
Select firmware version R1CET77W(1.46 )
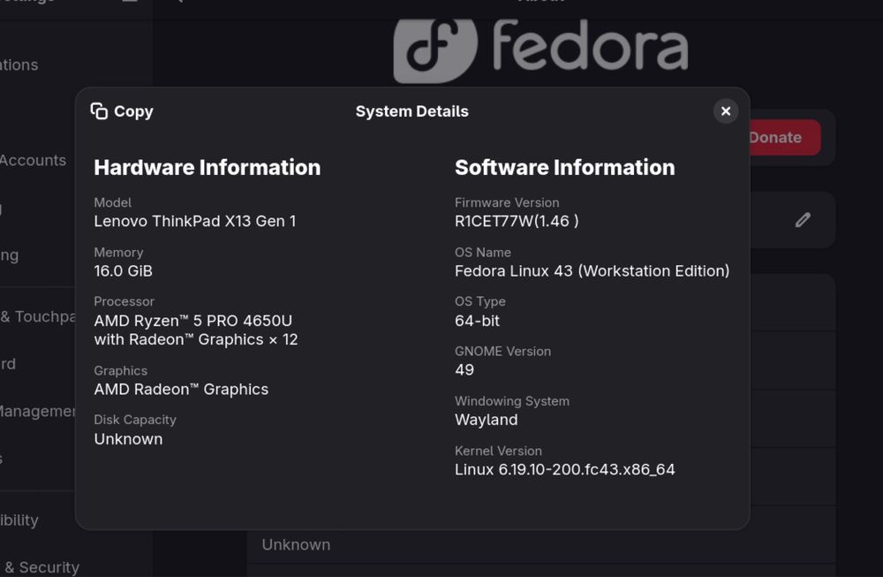(517, 221)
